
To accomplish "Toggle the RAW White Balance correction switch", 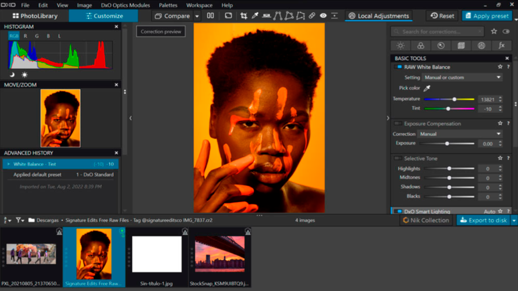I will point(397,67).
